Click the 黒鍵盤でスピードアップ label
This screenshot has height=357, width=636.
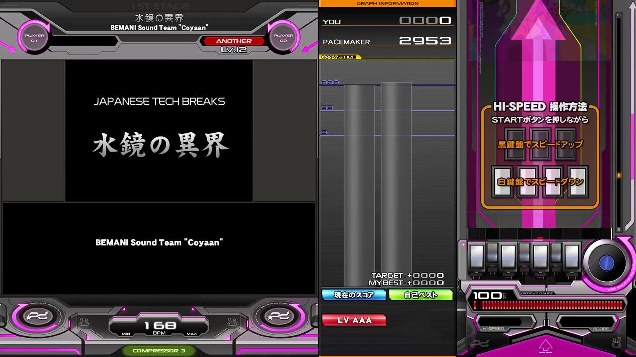(x=540, y=145)
